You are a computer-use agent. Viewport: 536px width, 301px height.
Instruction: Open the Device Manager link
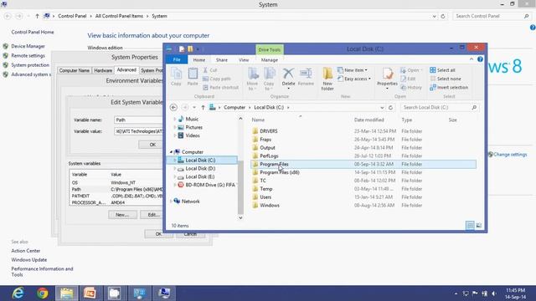[x=28, y=46]
